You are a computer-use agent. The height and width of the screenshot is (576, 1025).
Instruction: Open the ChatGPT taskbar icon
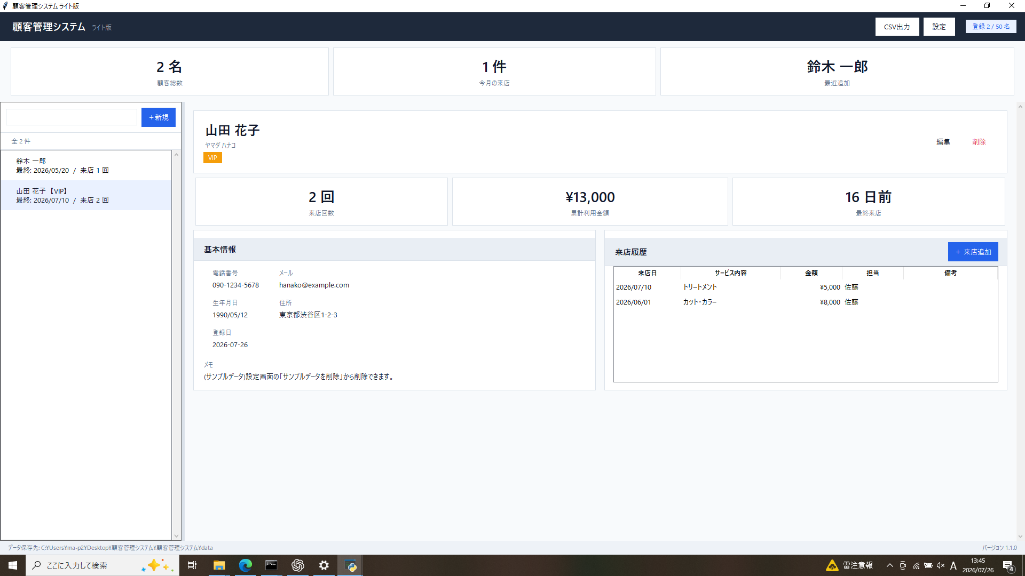297,565
